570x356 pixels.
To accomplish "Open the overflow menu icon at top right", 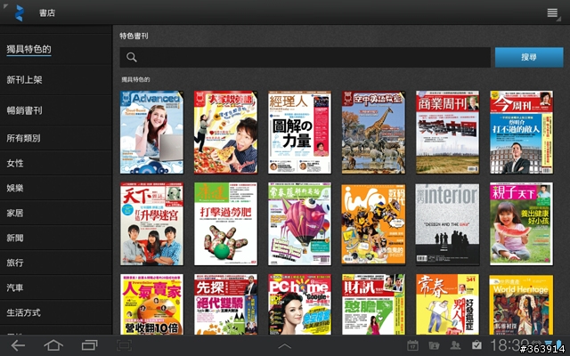I will (x=552, y=12).
